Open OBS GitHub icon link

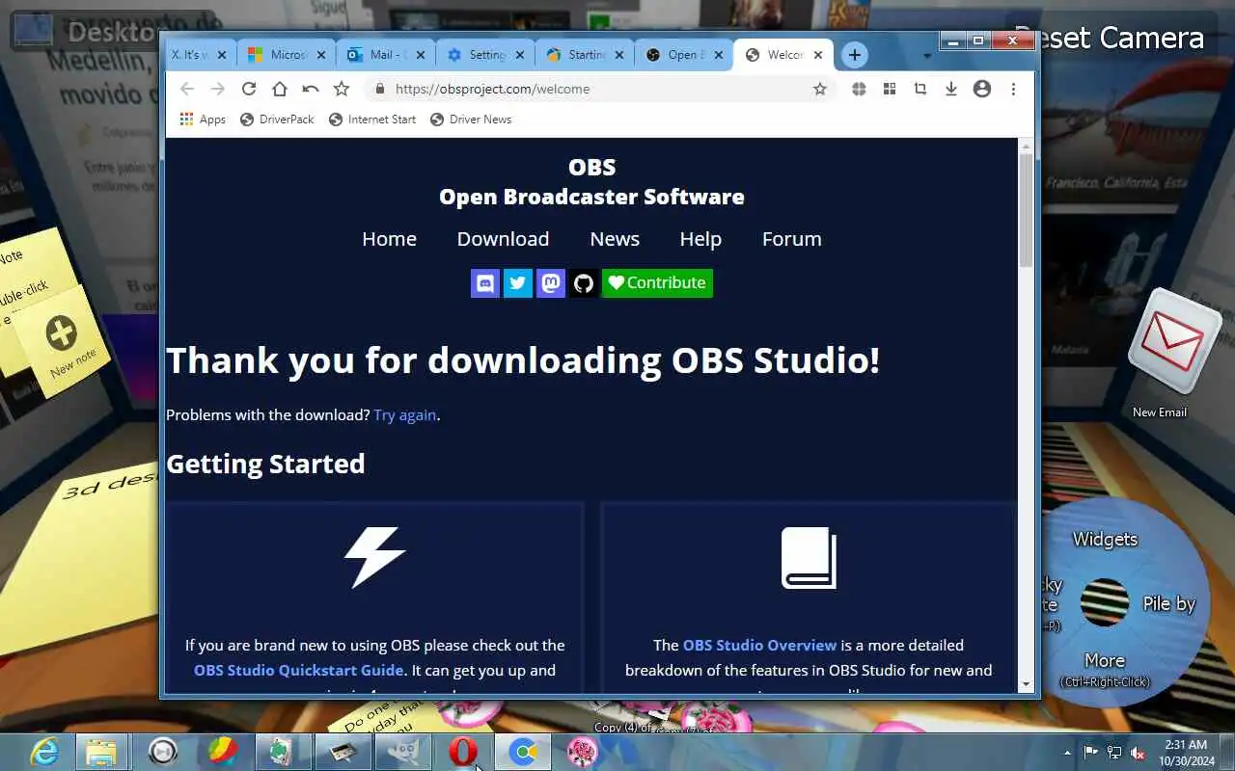point(583,282)
